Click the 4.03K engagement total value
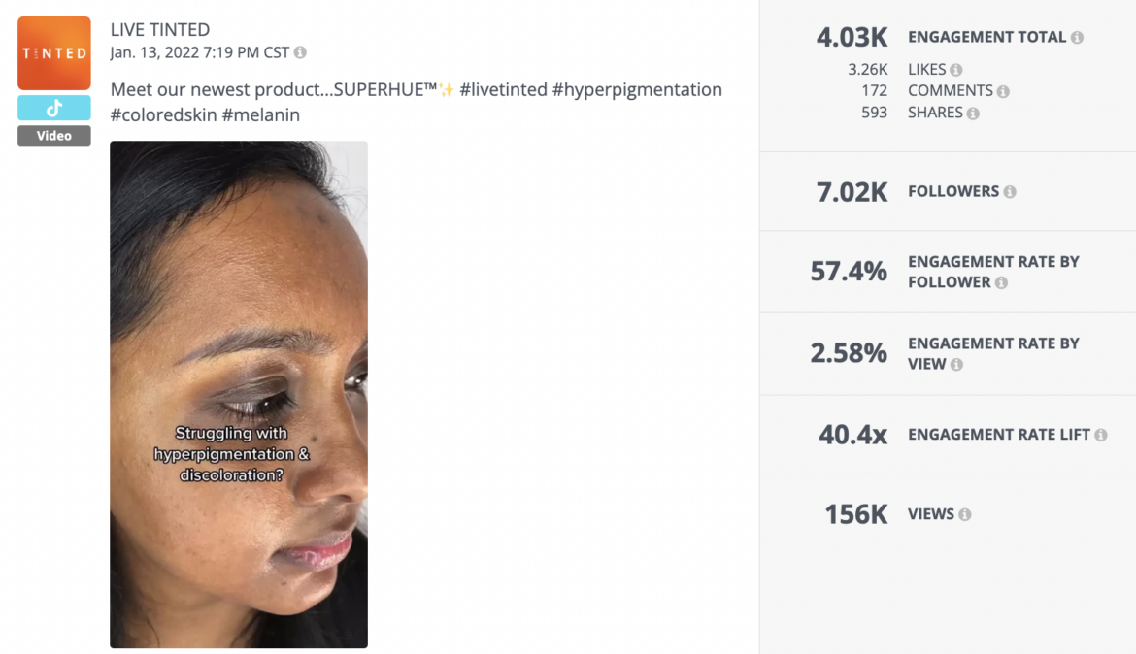This screenshot has height=654, width=1136. 850,37
